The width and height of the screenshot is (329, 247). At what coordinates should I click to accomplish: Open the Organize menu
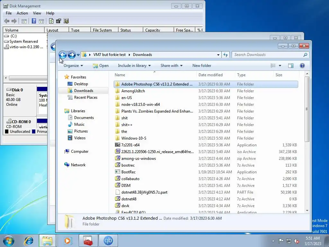click(x=73, y=66)
